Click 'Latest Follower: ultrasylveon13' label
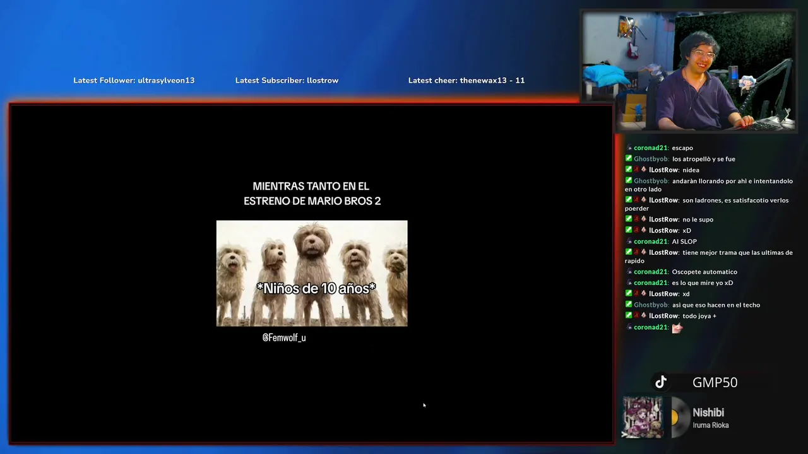The image size is (808, 454). tap(134, 80)
